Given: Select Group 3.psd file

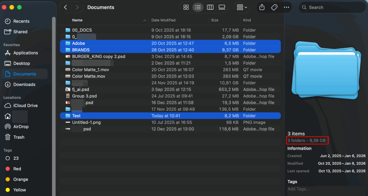Looking at the screenshot, I should pyautogui.click(x=170, y=96).
